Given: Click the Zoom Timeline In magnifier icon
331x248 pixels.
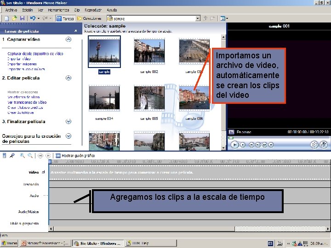Looking at the screenshot, I should 22,156.
